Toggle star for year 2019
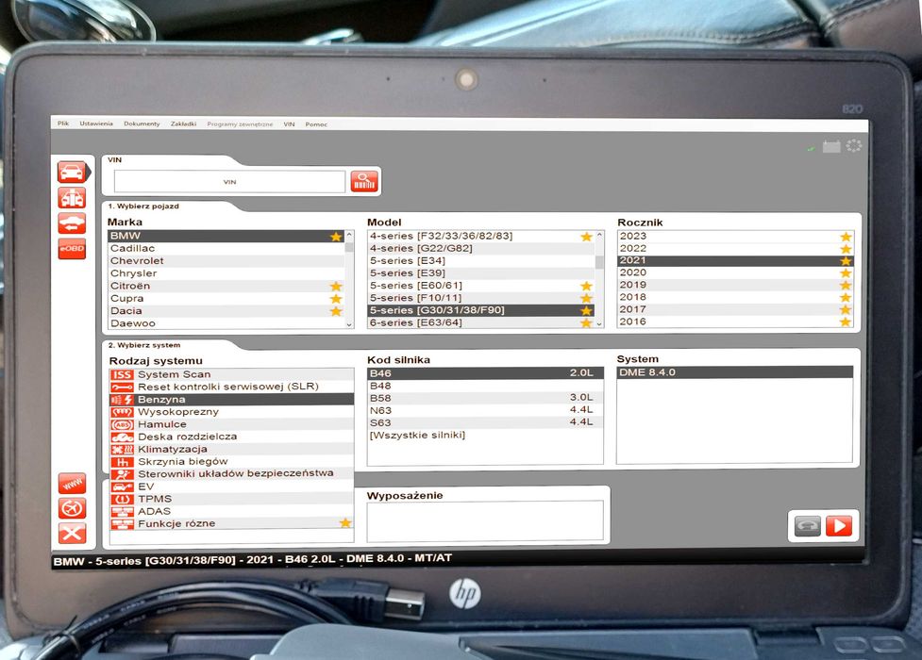922x660 pixels. click(x=846, y=285)
